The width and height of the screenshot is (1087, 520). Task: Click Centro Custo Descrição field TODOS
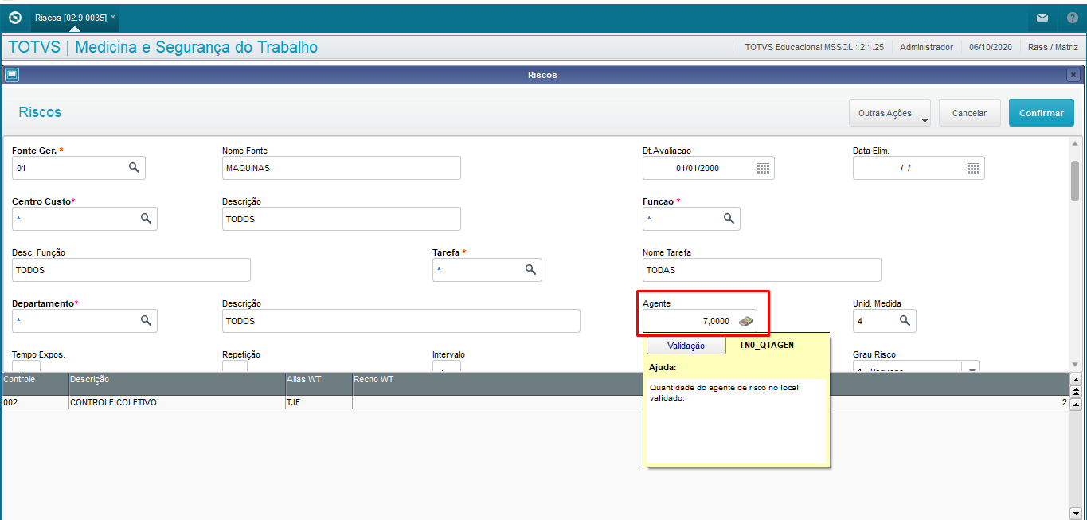[x=342, y=219]
